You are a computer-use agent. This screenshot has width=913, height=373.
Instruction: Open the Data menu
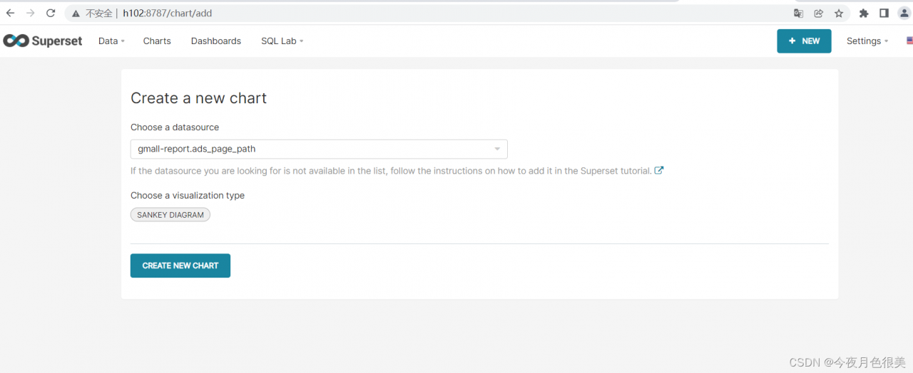click(x=111, y=41)
